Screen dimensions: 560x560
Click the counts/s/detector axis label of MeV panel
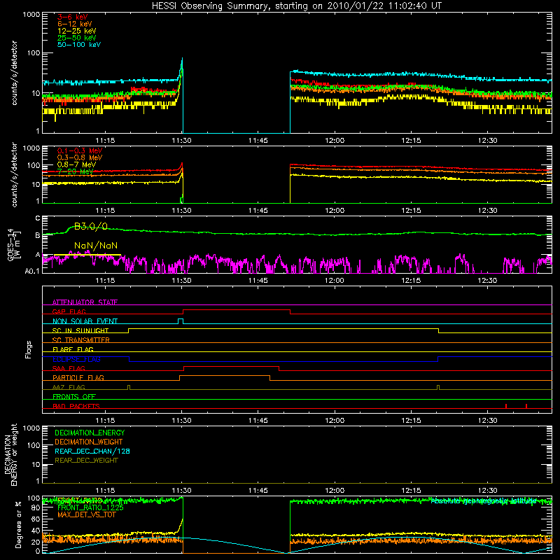14,174
